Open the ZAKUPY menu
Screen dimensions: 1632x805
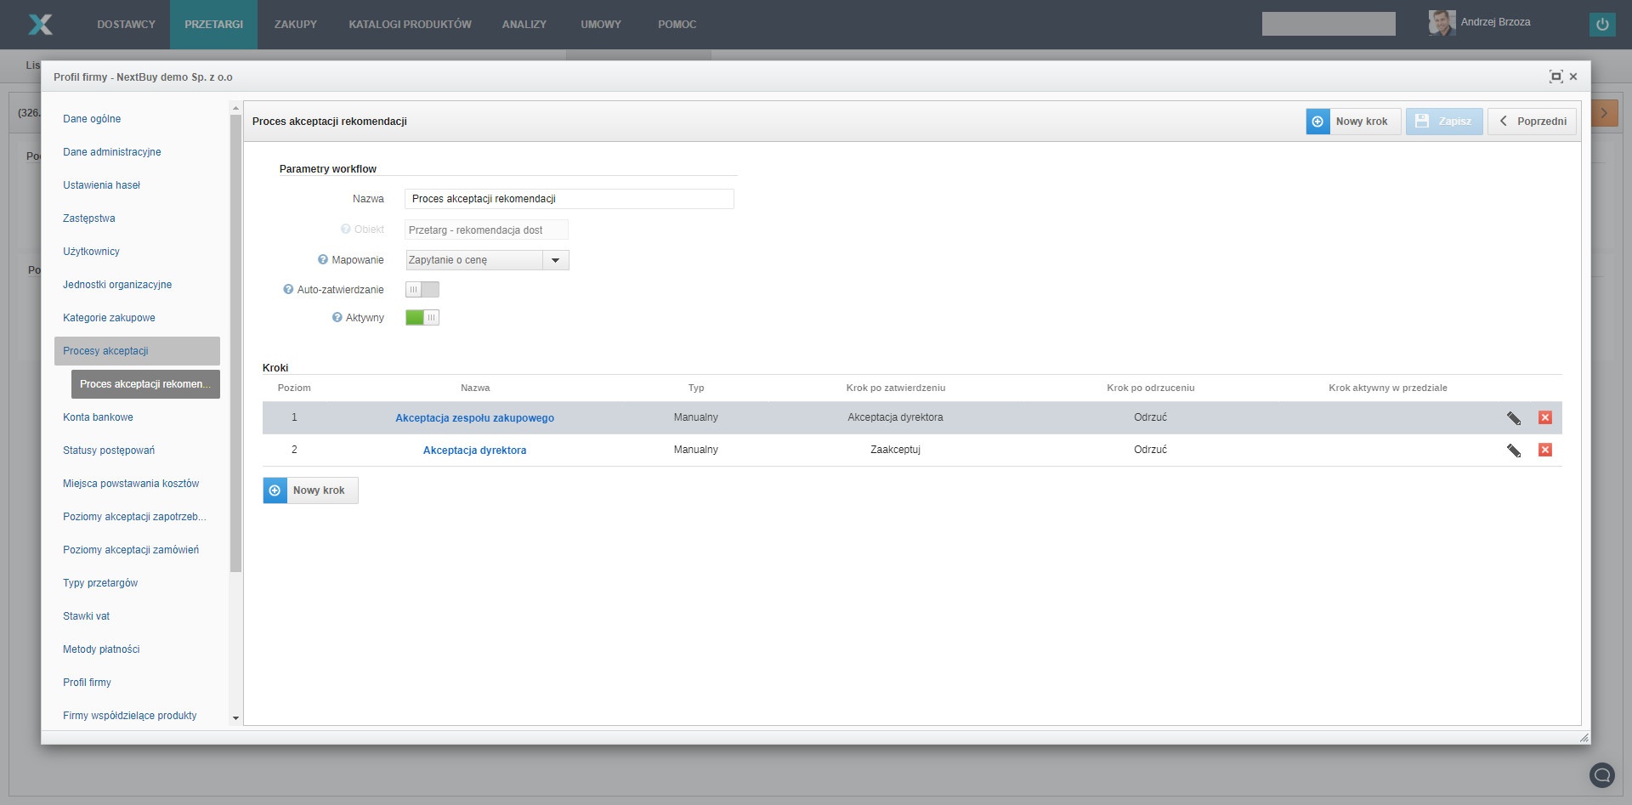(295, 25)
